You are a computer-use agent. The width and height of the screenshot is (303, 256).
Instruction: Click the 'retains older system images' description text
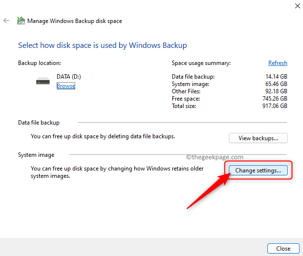tap(117, 172)
